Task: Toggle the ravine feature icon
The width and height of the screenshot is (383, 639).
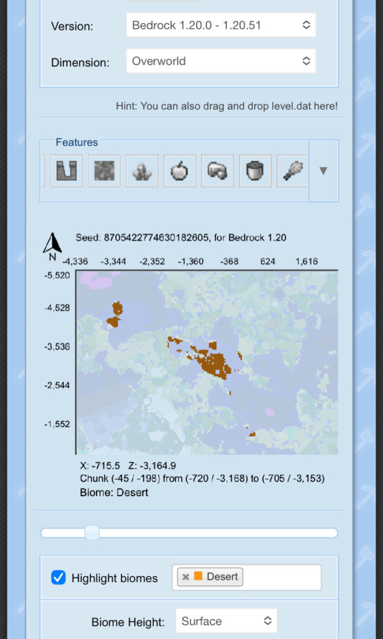Action: pos(67,171)
